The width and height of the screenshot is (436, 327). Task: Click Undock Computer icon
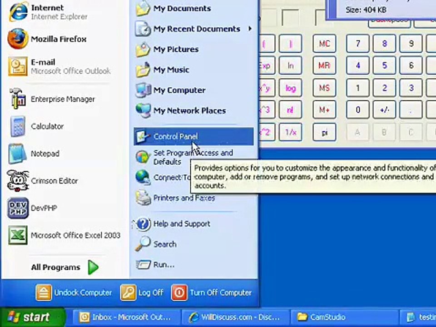(x=44, y=292)
